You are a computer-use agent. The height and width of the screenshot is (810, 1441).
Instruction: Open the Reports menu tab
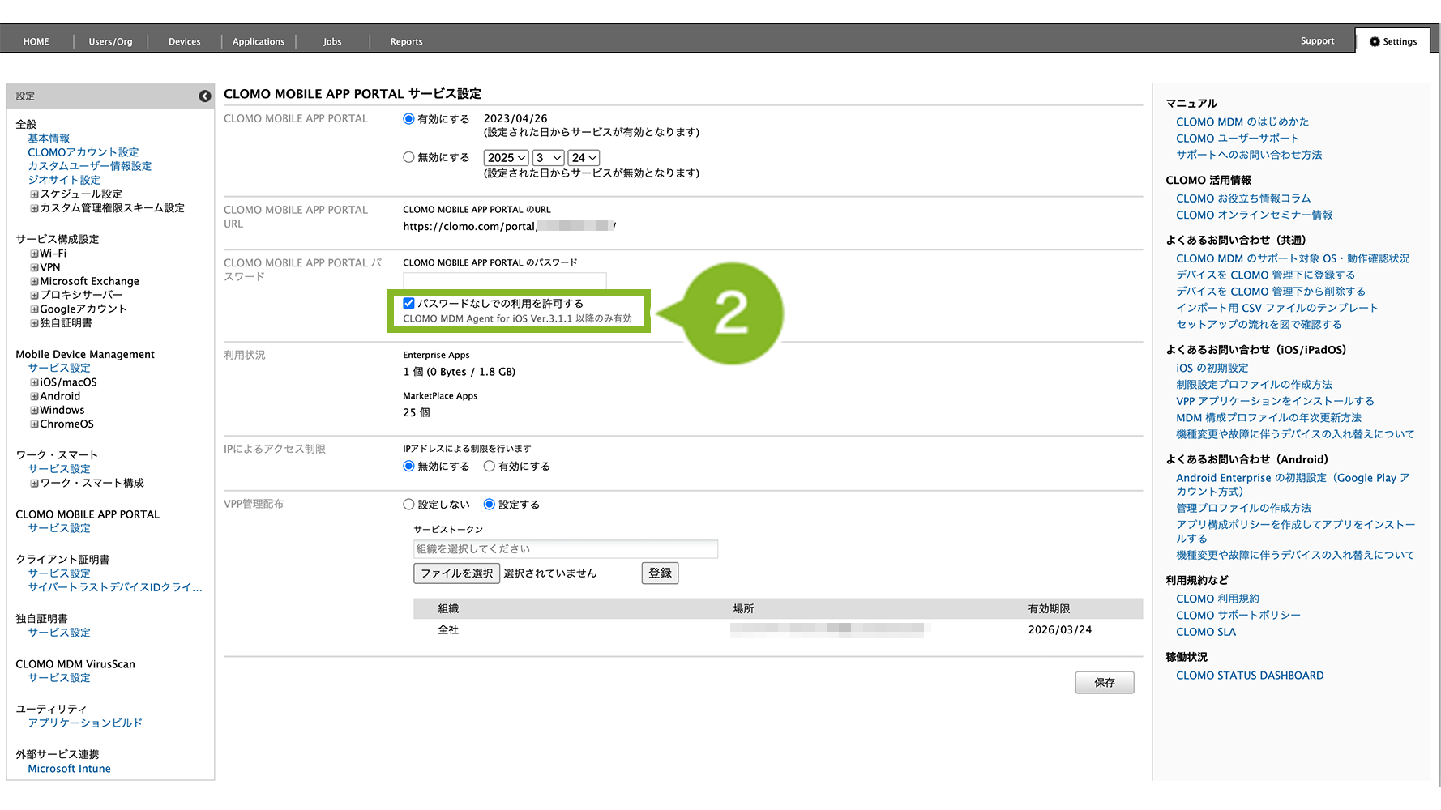click(x=406, y=41)
